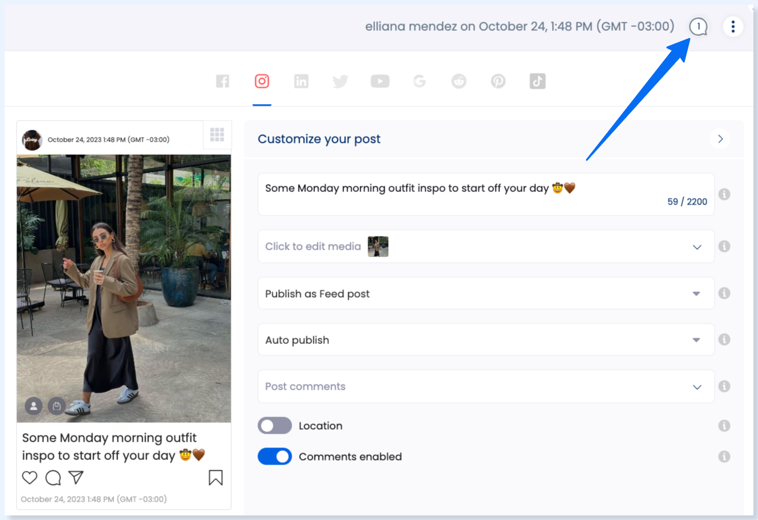Screen dimensions: 758x520
Task: Click the media thumbnail in edit media row
Action: (378, 246)
